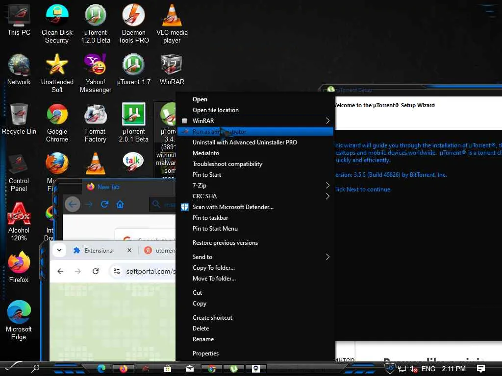This screenshot has height=376, width=502.
Task: Expand CRC SHA submenu arrow
Action: (x=327, y=196)
